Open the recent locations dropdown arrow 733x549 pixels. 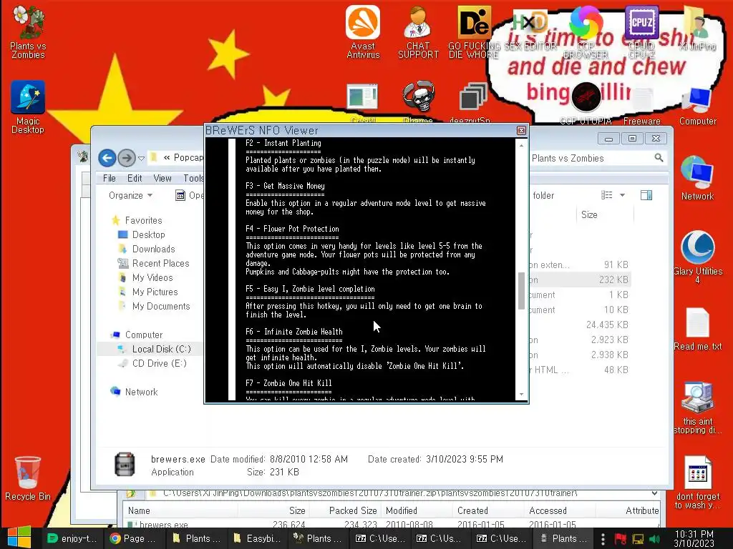click(x=141, y=158)
